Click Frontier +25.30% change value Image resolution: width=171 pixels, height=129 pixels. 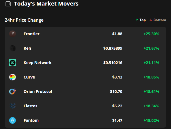(x=151, y=34)
